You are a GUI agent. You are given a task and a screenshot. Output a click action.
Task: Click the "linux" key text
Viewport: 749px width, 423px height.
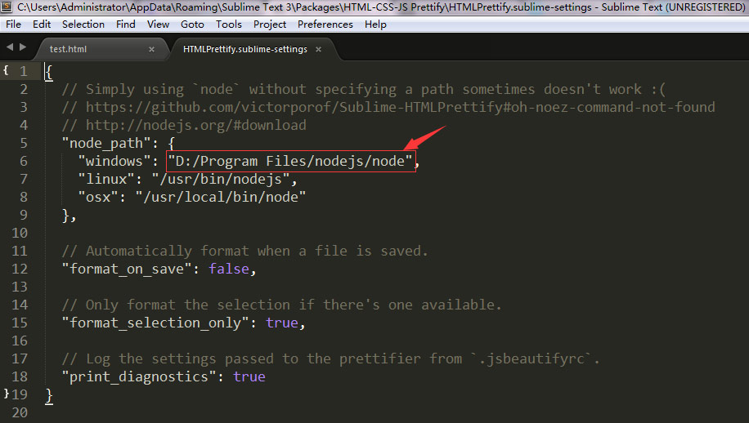tap(106, 180)
